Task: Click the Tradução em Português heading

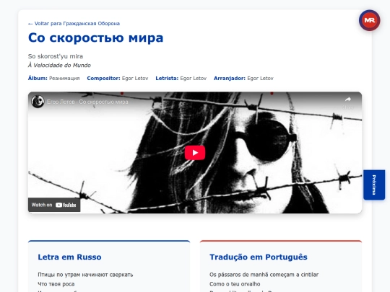Action: pos(259,257)
